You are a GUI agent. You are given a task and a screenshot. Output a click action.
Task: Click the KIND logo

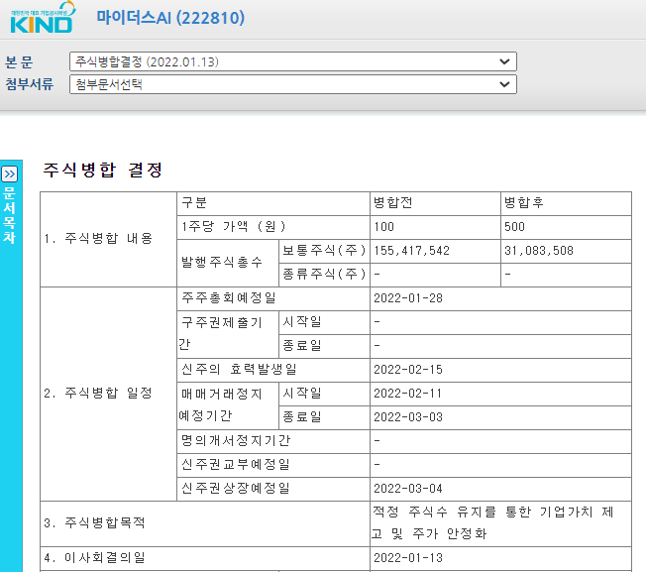coord(43,18)
